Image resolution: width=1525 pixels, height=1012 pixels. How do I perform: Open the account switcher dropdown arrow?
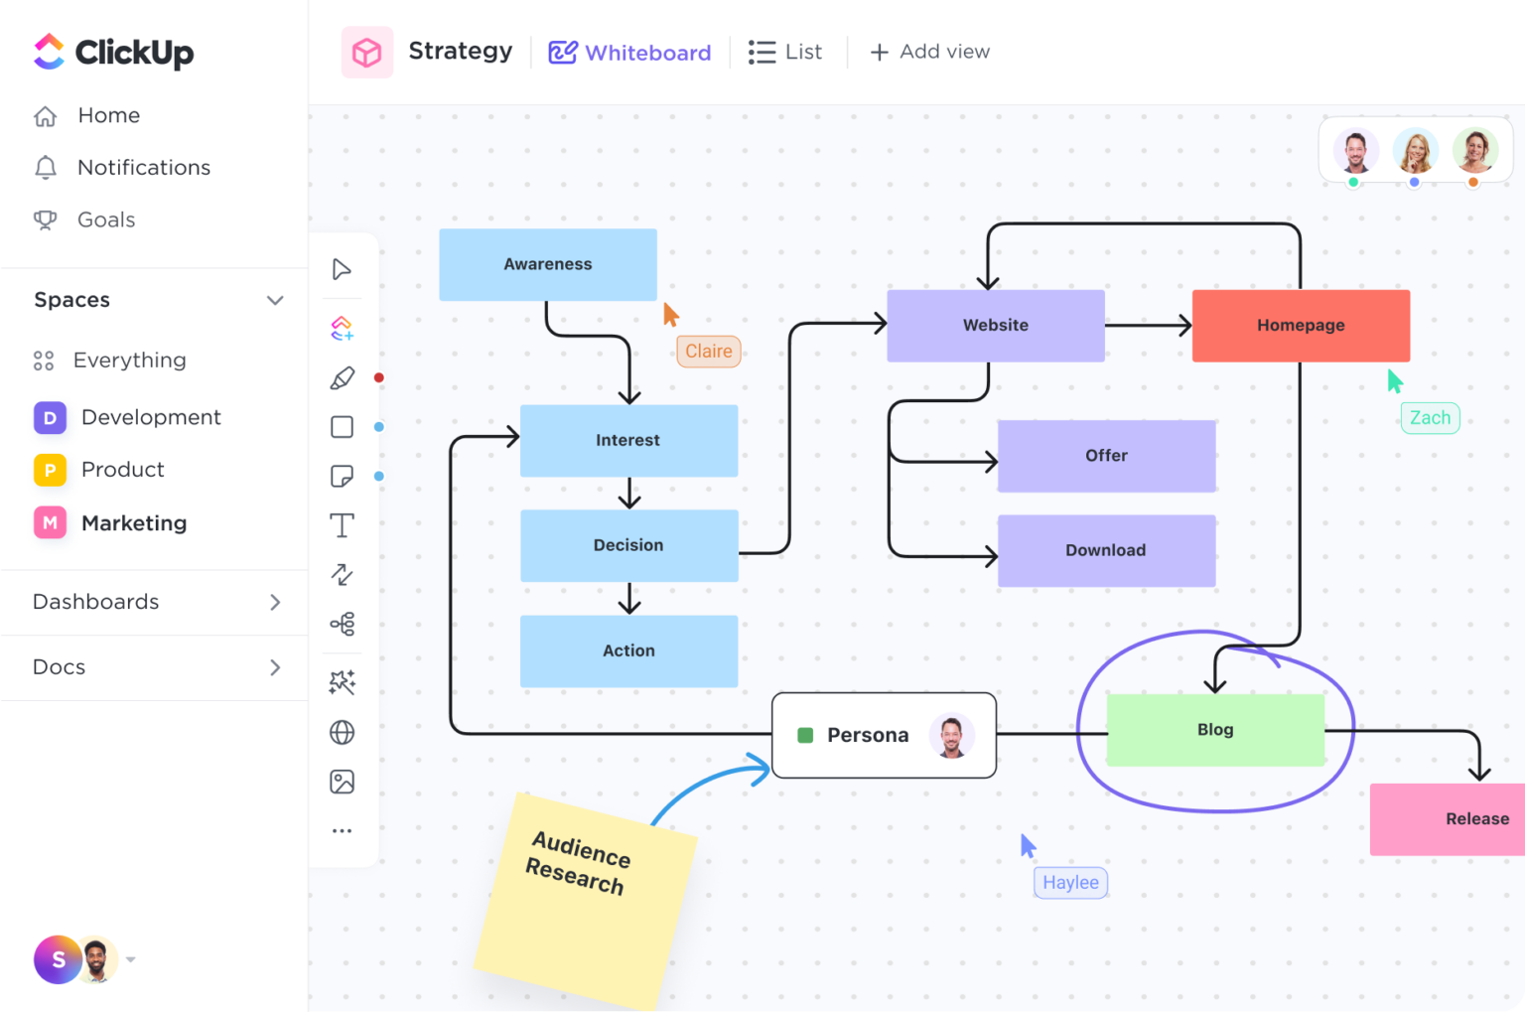(x=129, y=959)
